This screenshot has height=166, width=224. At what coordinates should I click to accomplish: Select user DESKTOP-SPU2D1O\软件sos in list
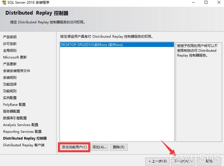(117, 45)
